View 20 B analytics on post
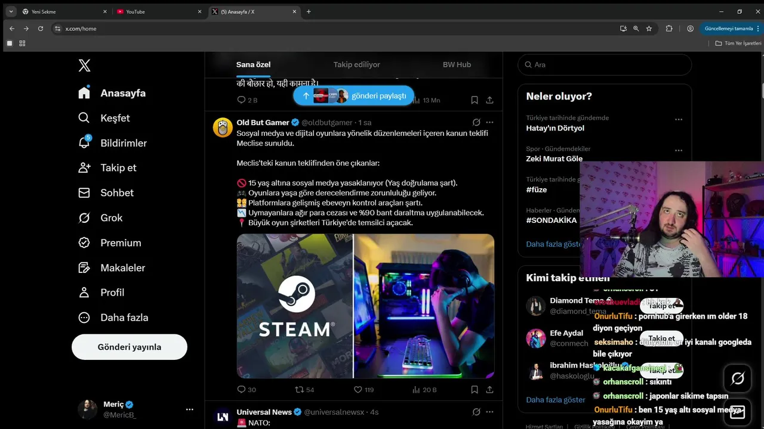Viewport: 764px width, 429px height. (x=424, y=390)
